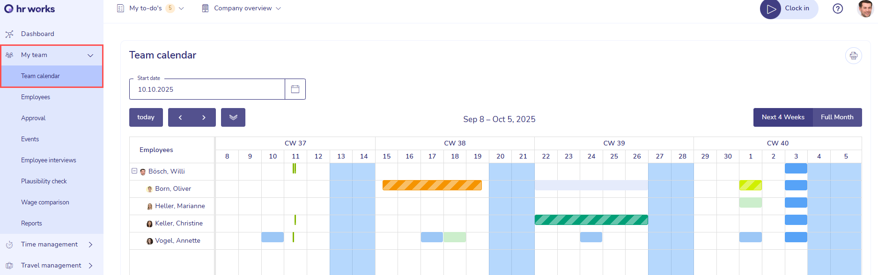Click the Clock in play icon

point(771,9)
